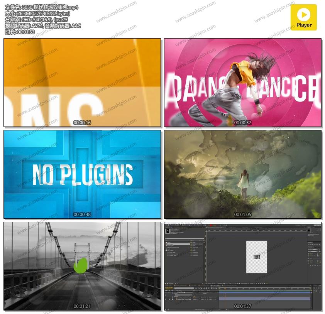Click the 26.3MB file size line
Viewport: 325px width, 314px height.
point(37,14)
